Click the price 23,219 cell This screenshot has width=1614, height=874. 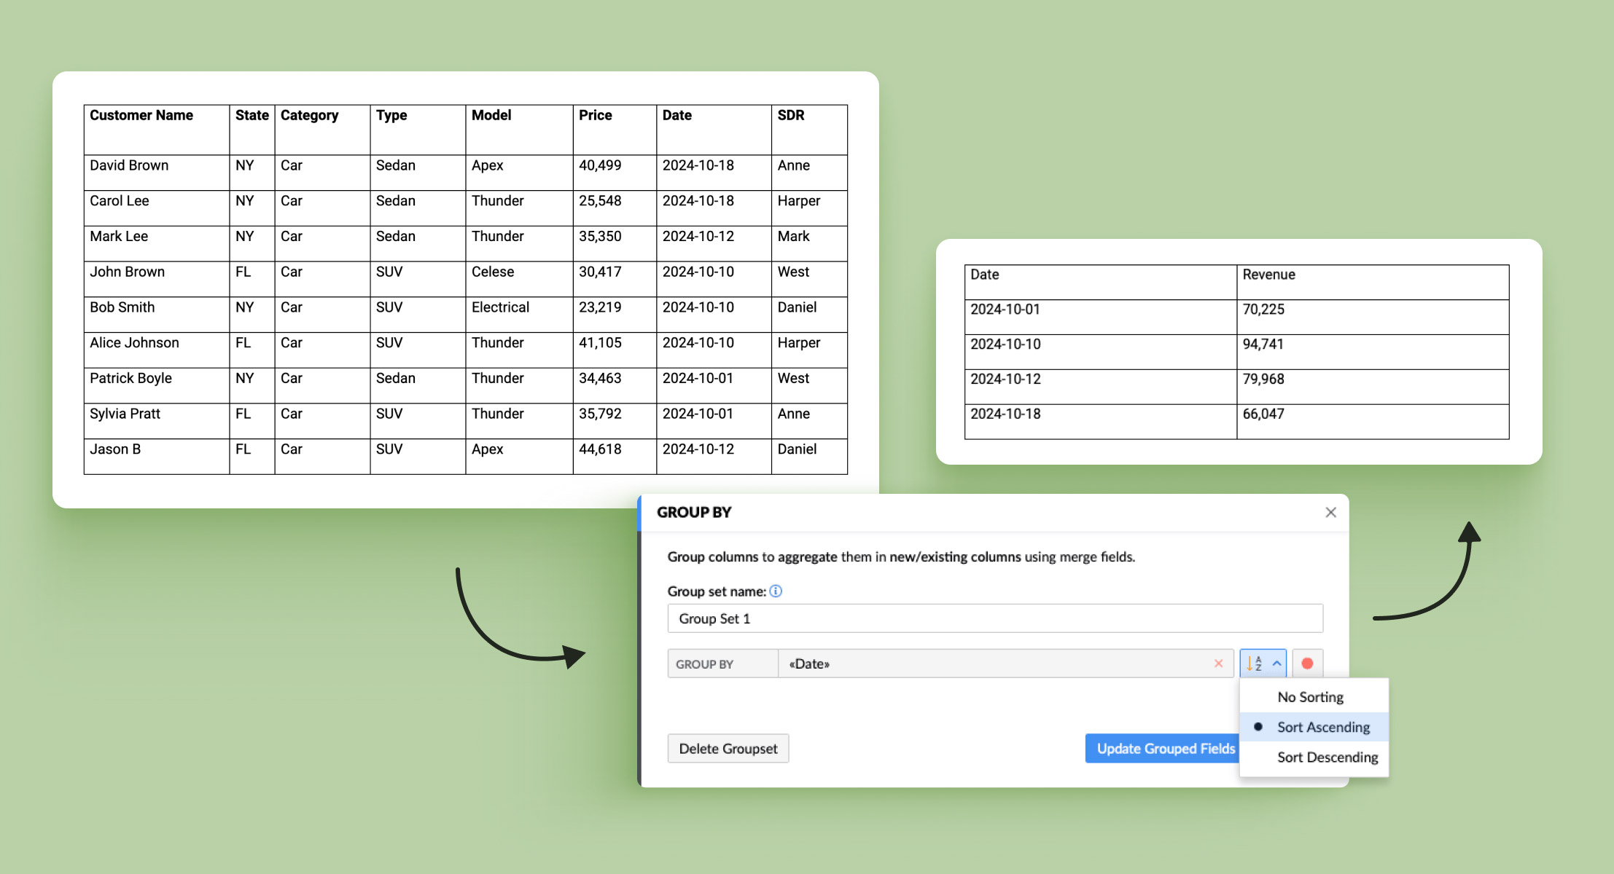pyautogui.click(x=615, y=315)
